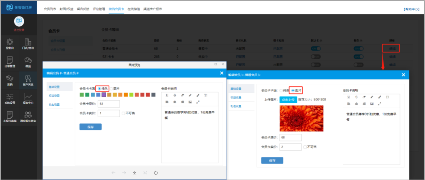Viewport: 425px width, 180px height.
Task: Toggle the default card switch for 普通会员卡
Action: (316, 48)
